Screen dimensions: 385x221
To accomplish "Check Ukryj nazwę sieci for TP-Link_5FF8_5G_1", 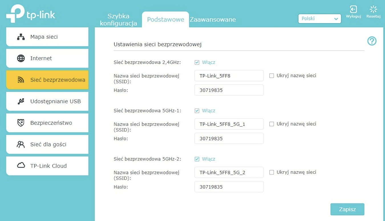I will 271,124.
